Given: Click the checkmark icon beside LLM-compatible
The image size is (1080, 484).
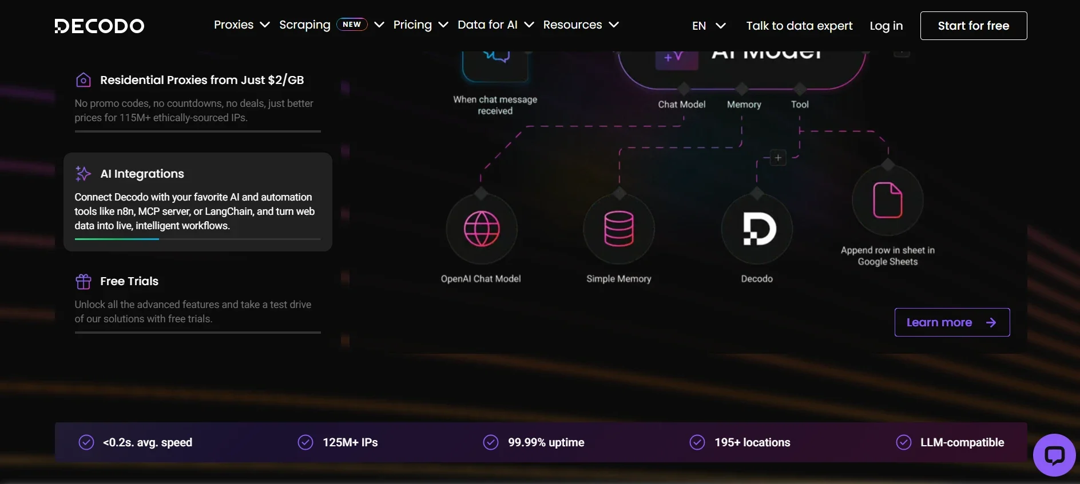Looking at the screenshot, I should [904, 442].
